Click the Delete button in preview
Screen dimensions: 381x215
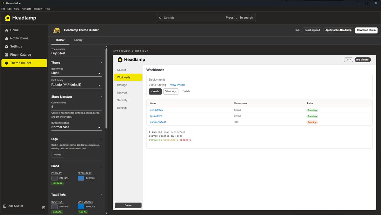(x=186, y=91)
